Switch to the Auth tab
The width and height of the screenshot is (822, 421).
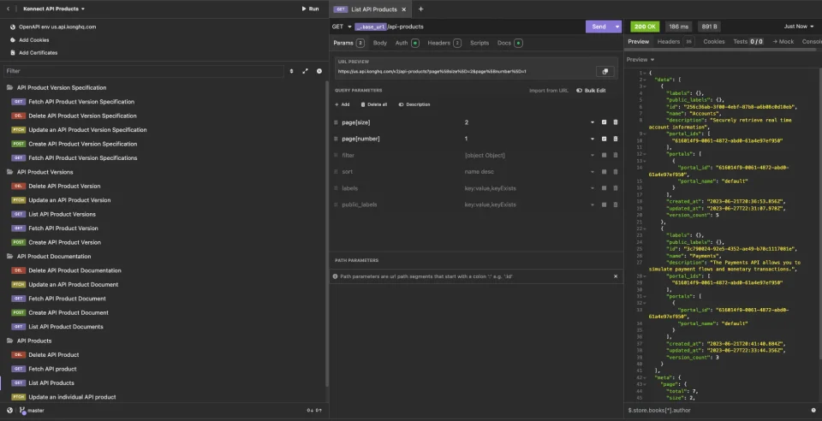(x=407, y=43)
